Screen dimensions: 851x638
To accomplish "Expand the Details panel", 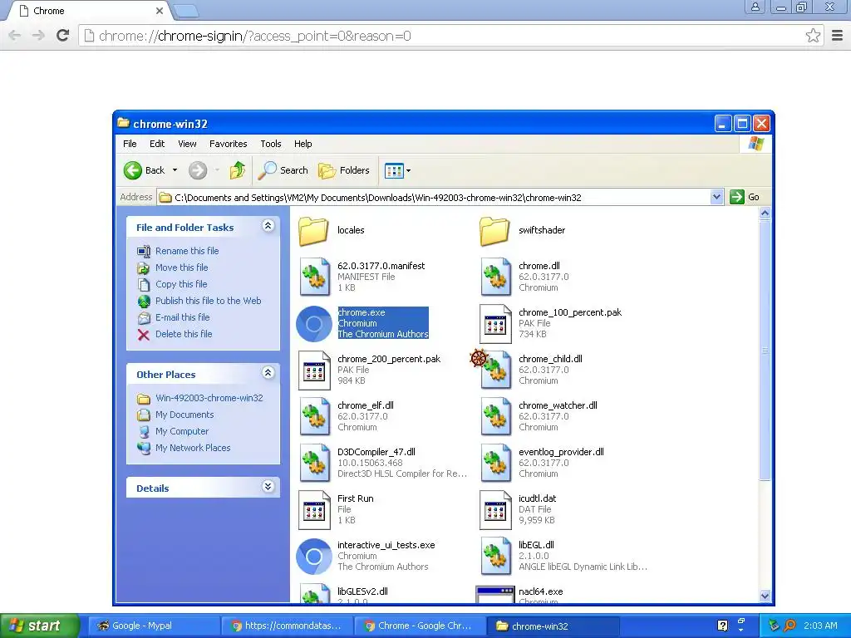I will [x=268, y=487].
